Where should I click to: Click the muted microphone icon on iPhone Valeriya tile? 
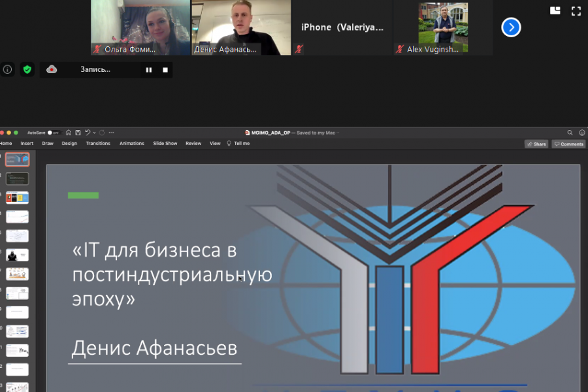click(299, 49)
